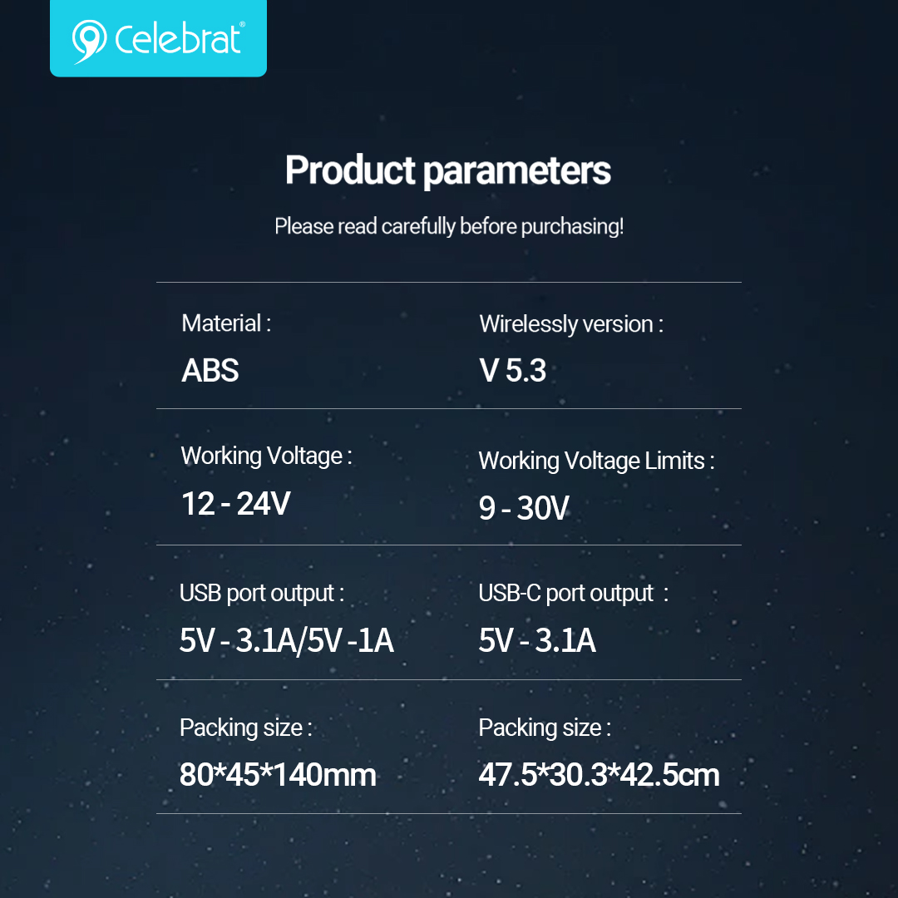Click the Packing size label above 80*45*140mm
898x898 pixels.
246,728
